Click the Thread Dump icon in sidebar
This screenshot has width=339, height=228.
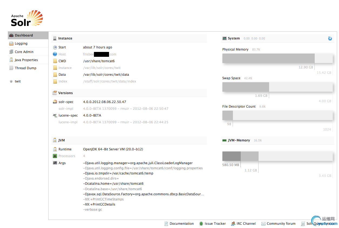coord(11,68)
